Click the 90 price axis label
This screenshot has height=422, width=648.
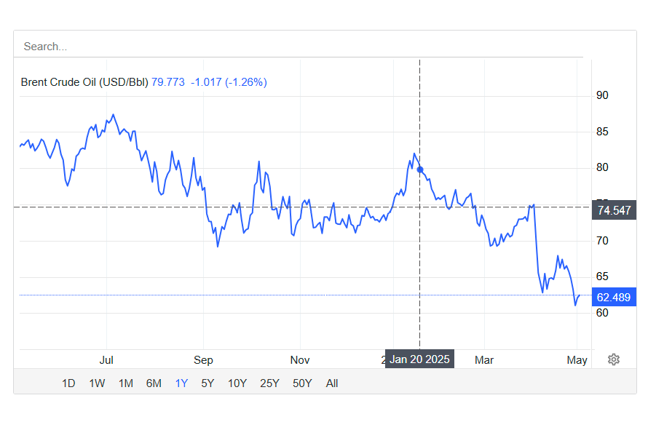602,95
